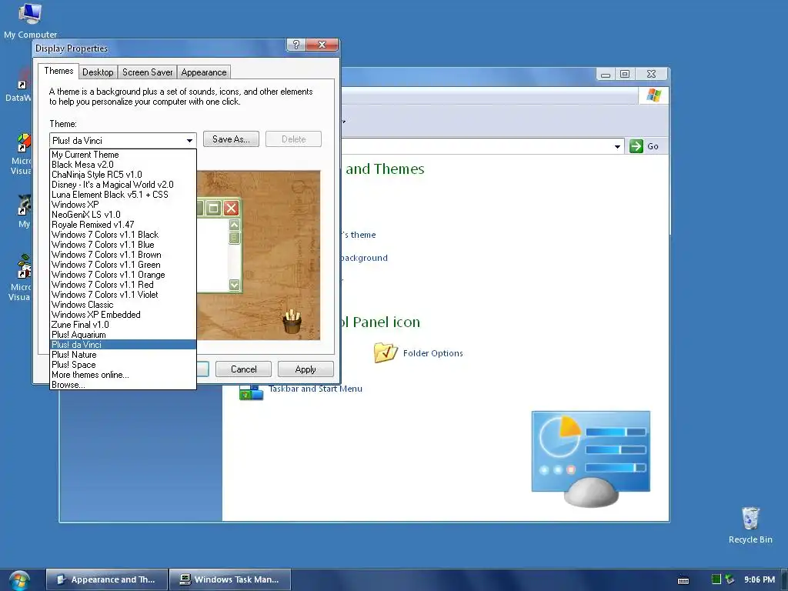Choose the Windows XP theme entry
788x591 pixels.
(123, 205)
